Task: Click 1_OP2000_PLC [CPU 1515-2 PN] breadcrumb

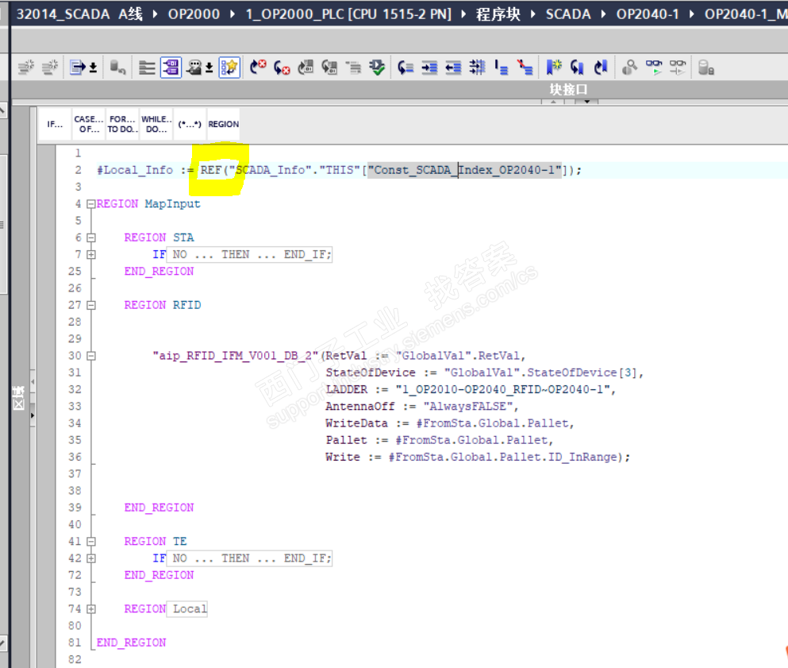Action: pyautogui.click(x=348, y=14)
